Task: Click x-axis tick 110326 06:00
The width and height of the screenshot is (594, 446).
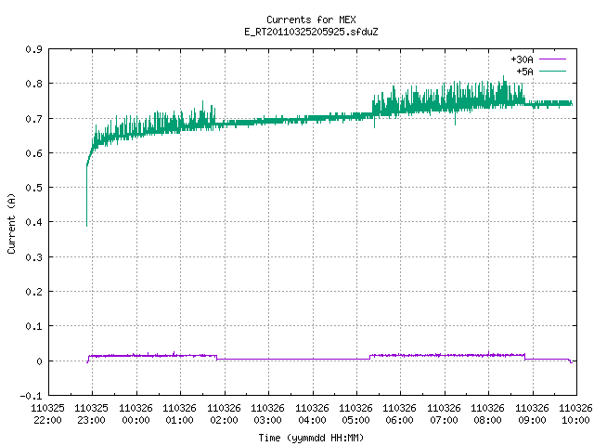Action: click(400, 414)
